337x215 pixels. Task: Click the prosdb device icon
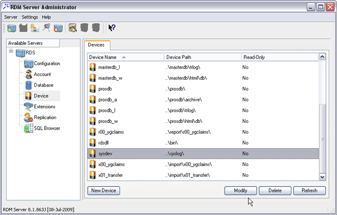pos(93,89)
